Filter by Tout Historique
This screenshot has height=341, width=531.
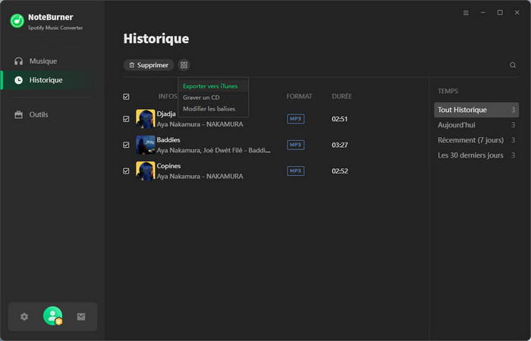(x=476, y=110)
